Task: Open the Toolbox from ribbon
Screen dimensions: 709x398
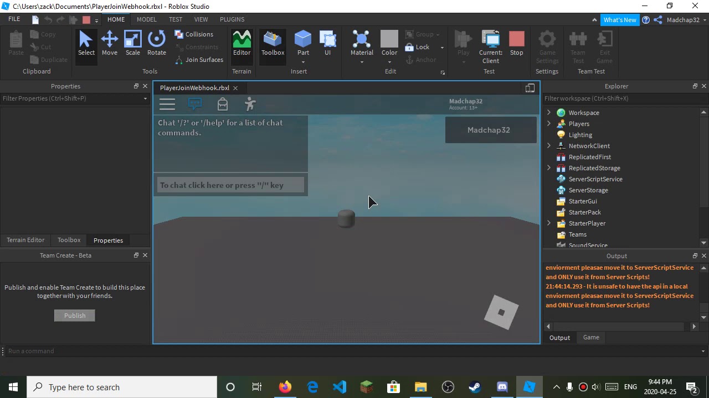Action: [x=273, y=44]
